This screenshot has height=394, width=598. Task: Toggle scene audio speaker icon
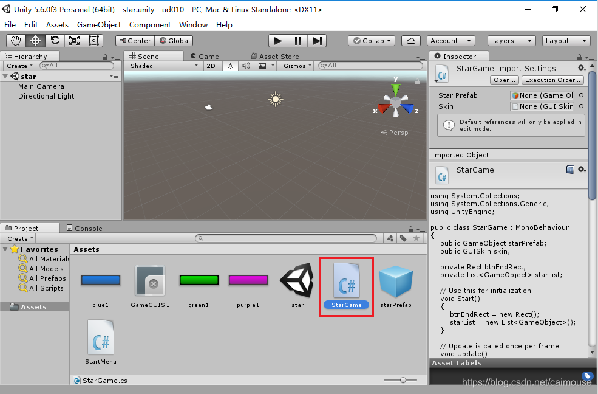[246, 66]
